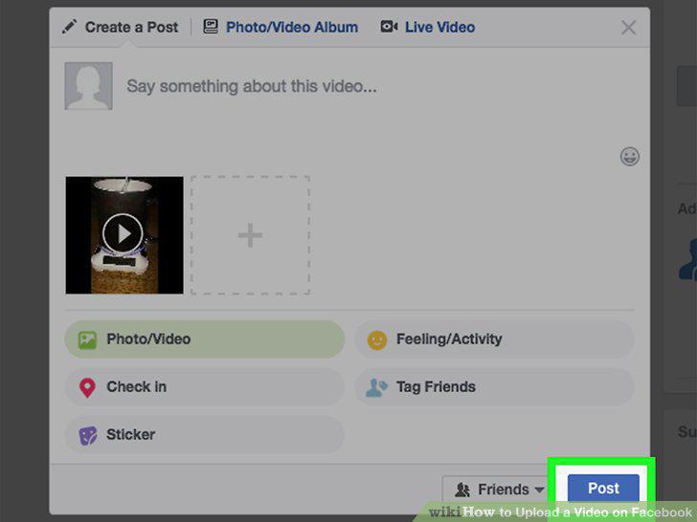Click the blue tag friends person icon
This screenshot has width=697, height=522.
[x=376, y=387]
